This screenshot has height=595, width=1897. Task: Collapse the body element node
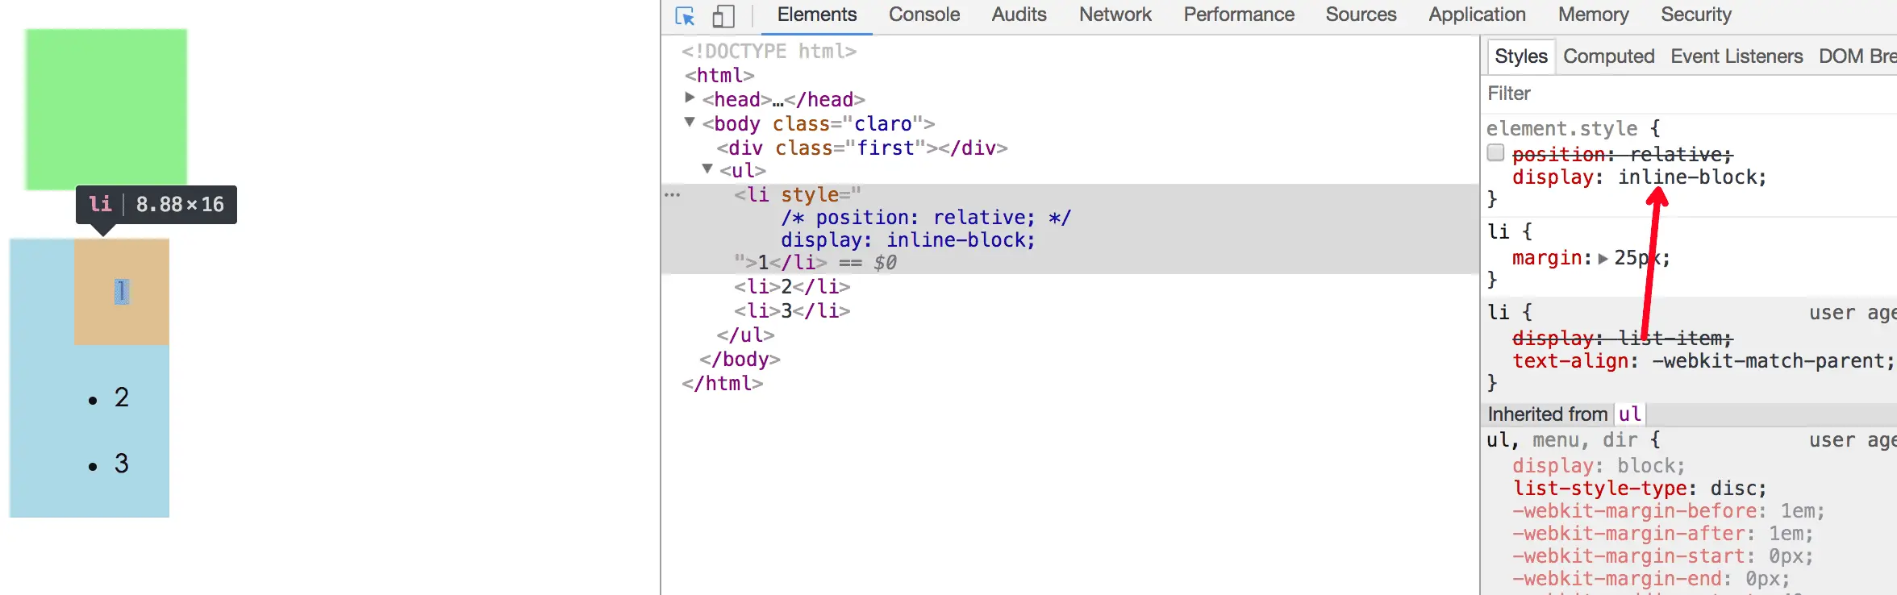coord(690,123)
